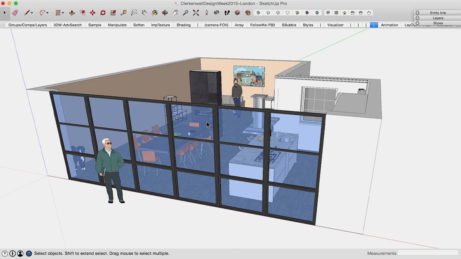This screenshot has height=259, width=461.
Task: Select the Eraser tool
Action: (x=15, y=13)
